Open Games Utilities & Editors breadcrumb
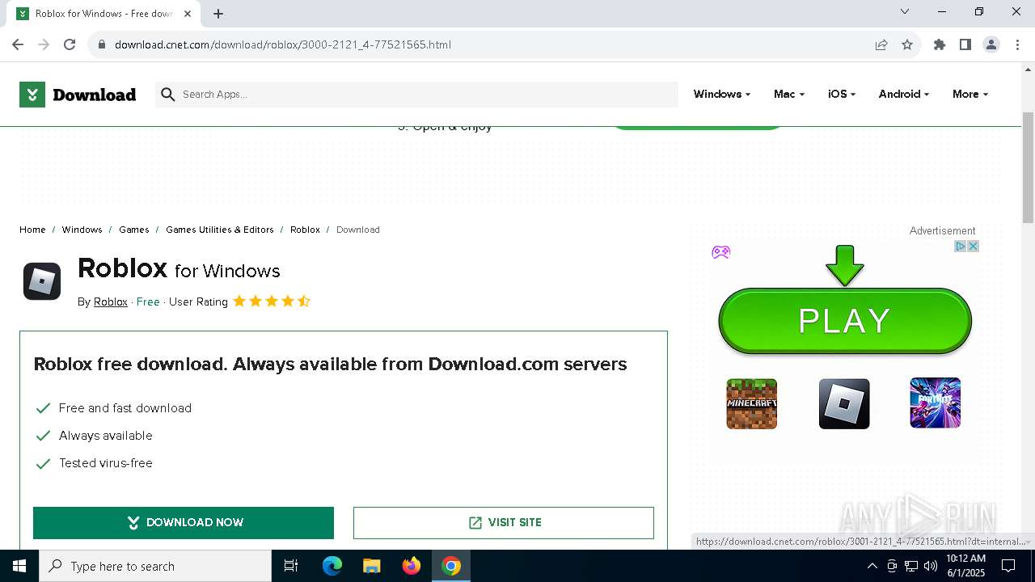The image size is (1035, 582). click(220, 230)
